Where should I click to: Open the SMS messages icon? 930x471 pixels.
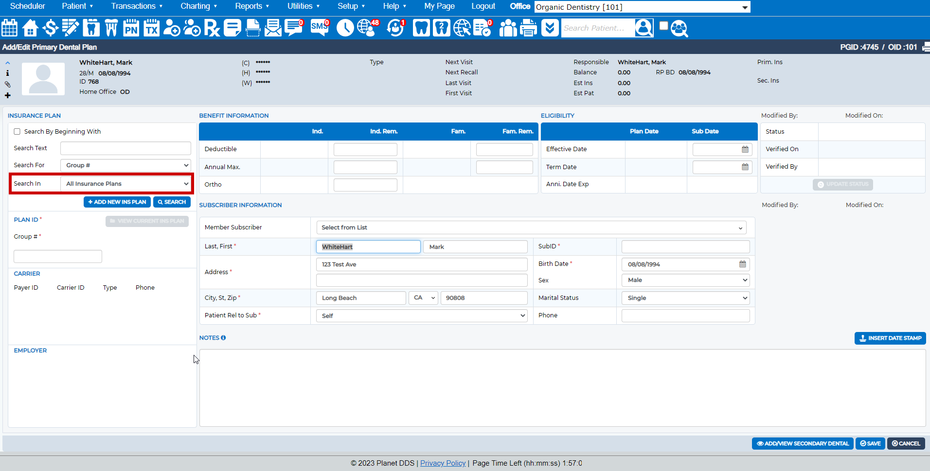[x=320, y=28]
